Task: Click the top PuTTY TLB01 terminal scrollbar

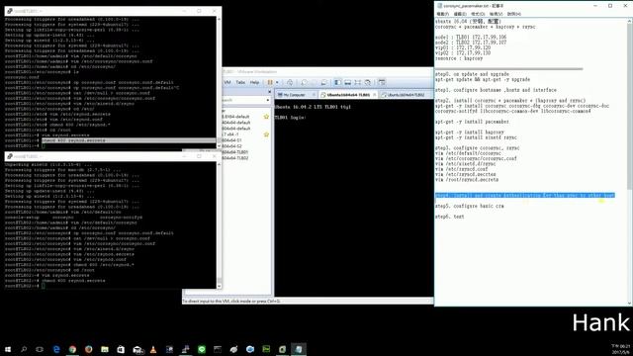Action: 220,81
